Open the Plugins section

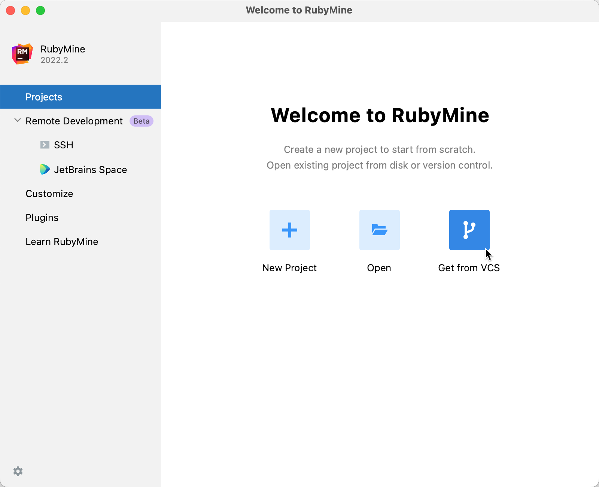point(42,217)
